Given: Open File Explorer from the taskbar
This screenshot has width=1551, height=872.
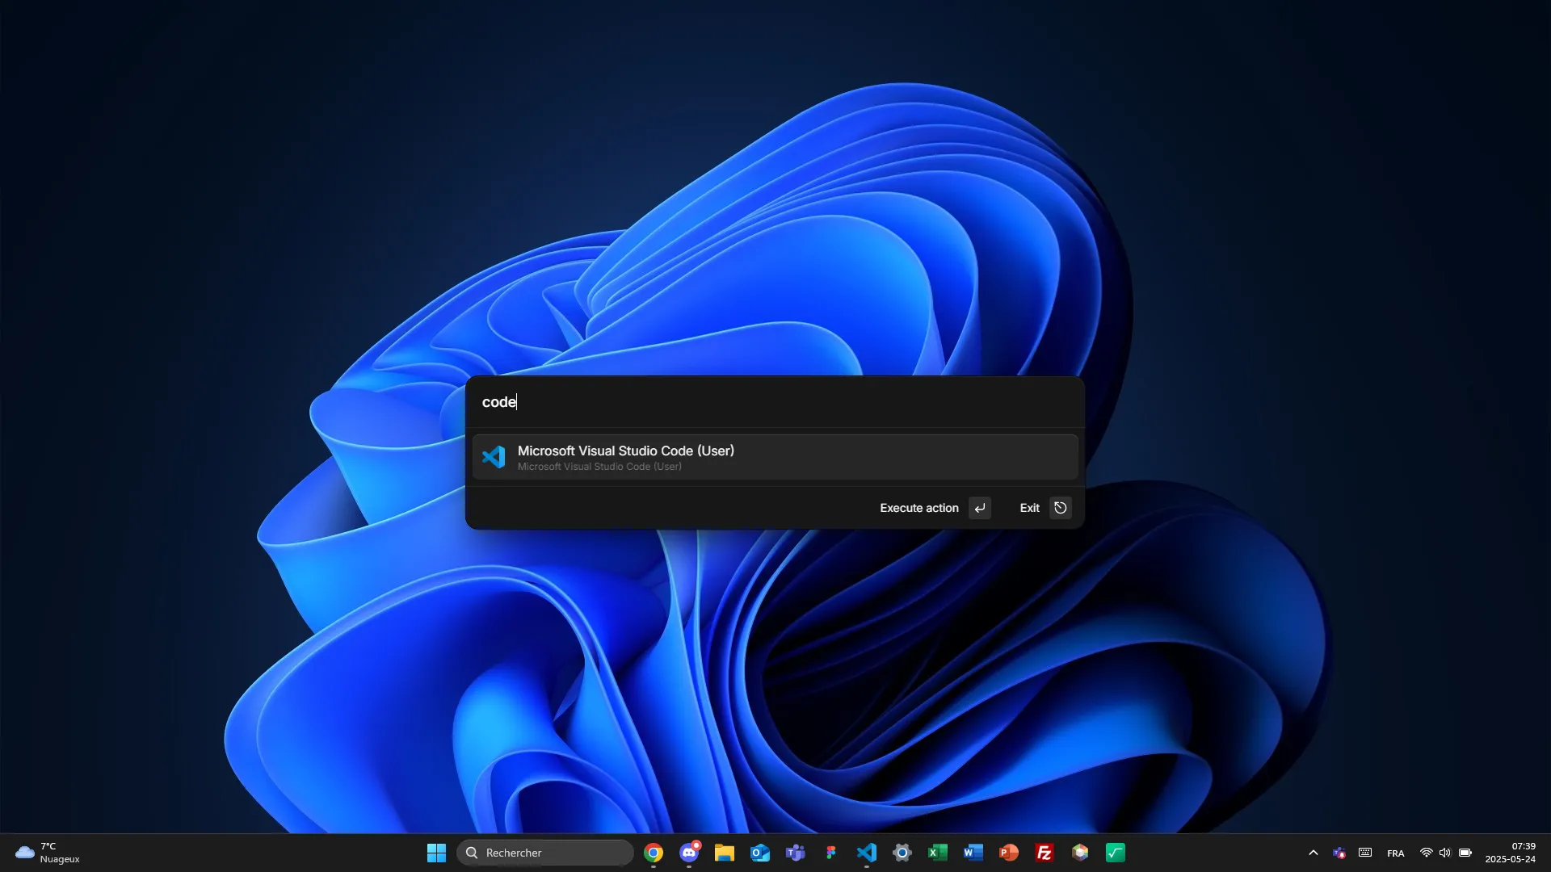Looking at the screenshot, I should coord(725,852).
